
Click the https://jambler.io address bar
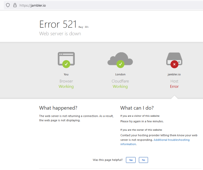(103, 5)
